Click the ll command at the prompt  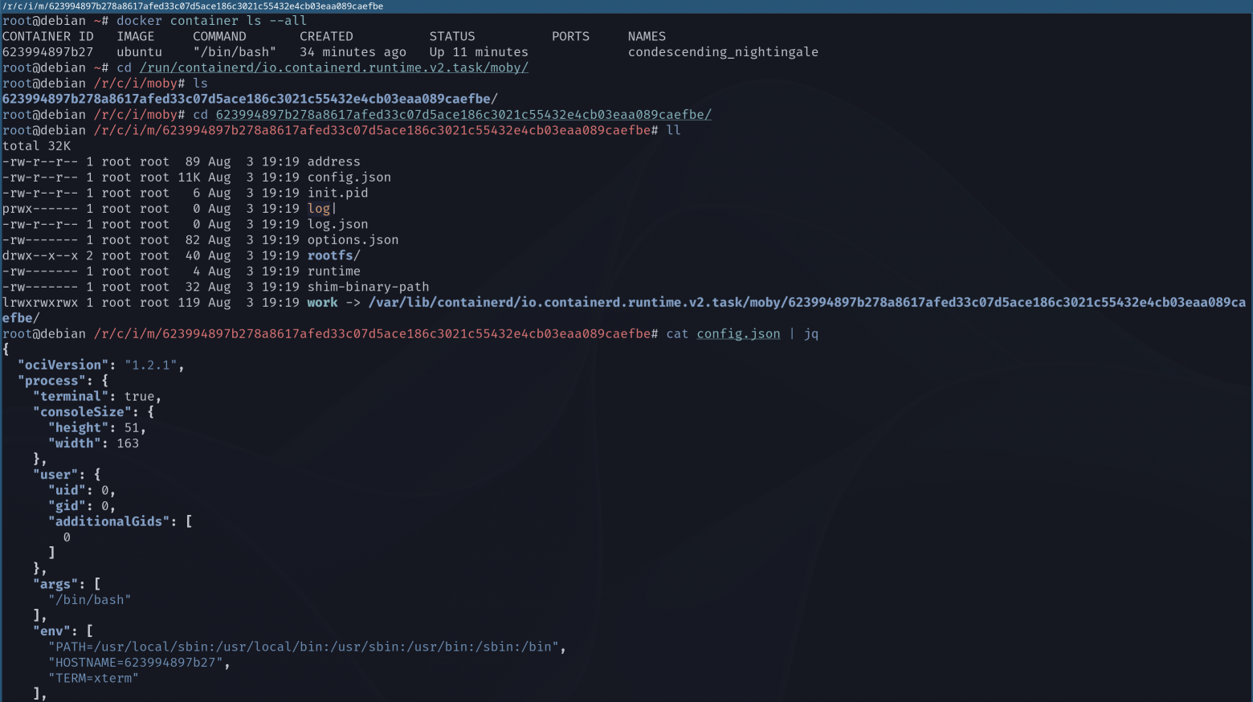673,130
